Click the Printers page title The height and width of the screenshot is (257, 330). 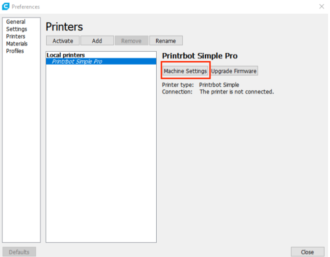64,27
